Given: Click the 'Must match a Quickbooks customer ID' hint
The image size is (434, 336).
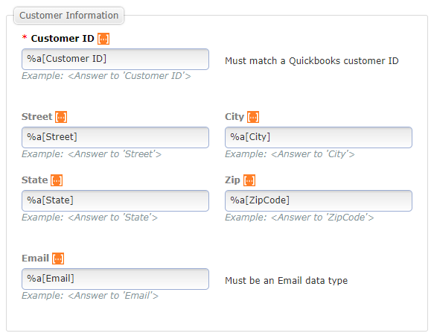Looking at the screenshot, I should (x=312, y=60).
